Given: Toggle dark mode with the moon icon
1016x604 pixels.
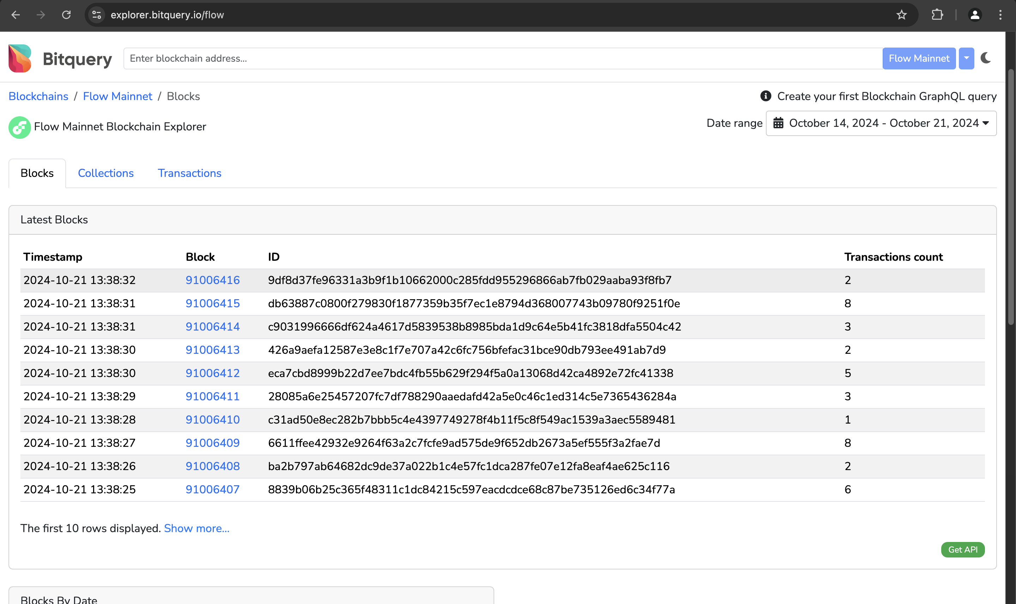Looking at the screenshot, I should (985, 58).
